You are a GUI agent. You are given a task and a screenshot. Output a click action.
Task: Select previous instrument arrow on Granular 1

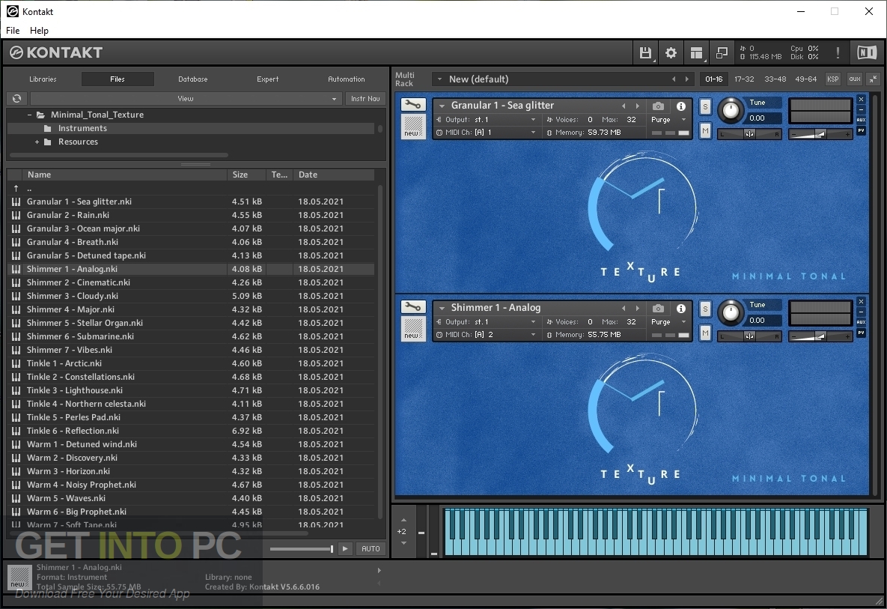[x=624, y=106]
